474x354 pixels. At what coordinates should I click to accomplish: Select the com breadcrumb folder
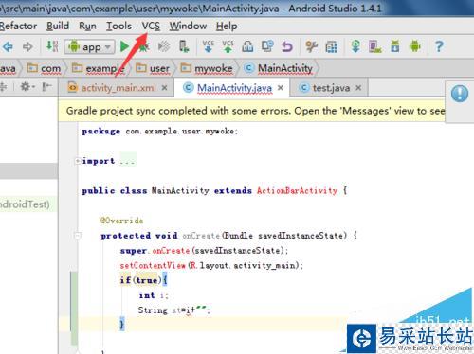(x=44, y=68)
